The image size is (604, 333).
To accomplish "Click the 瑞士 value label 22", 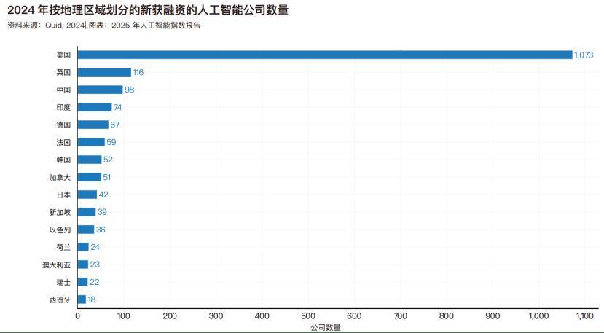I will pos(94,282).
